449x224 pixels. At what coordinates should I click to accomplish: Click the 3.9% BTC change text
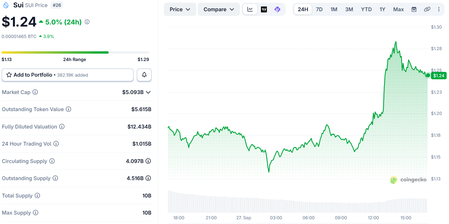point(48,37)
